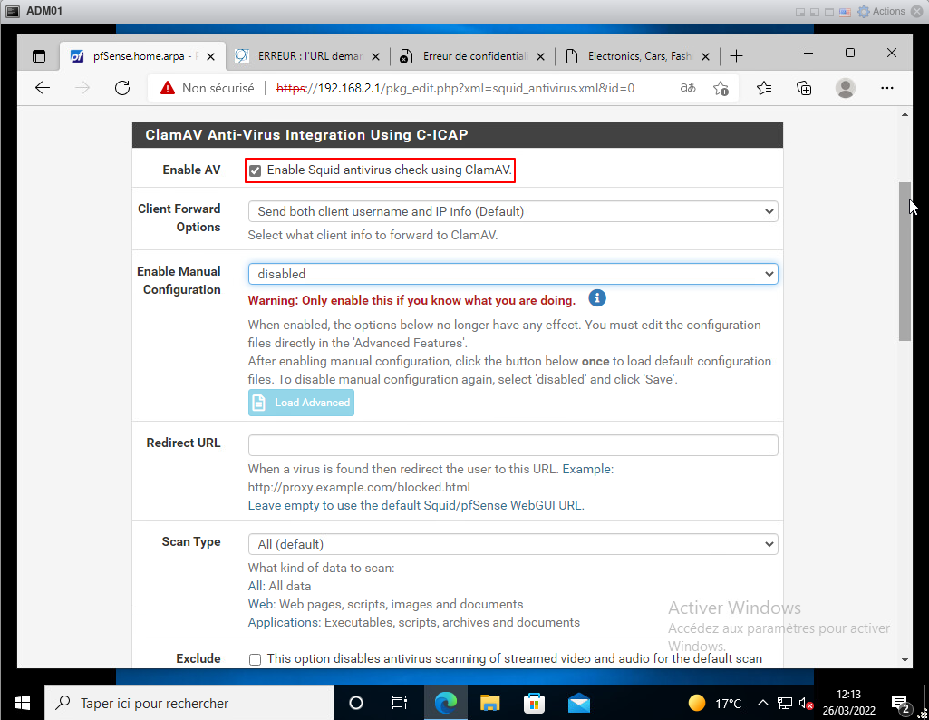Open the Client Forward Options dropdown
The height and width of the screenshot is (720, 929).
click(x=512, y=211)
